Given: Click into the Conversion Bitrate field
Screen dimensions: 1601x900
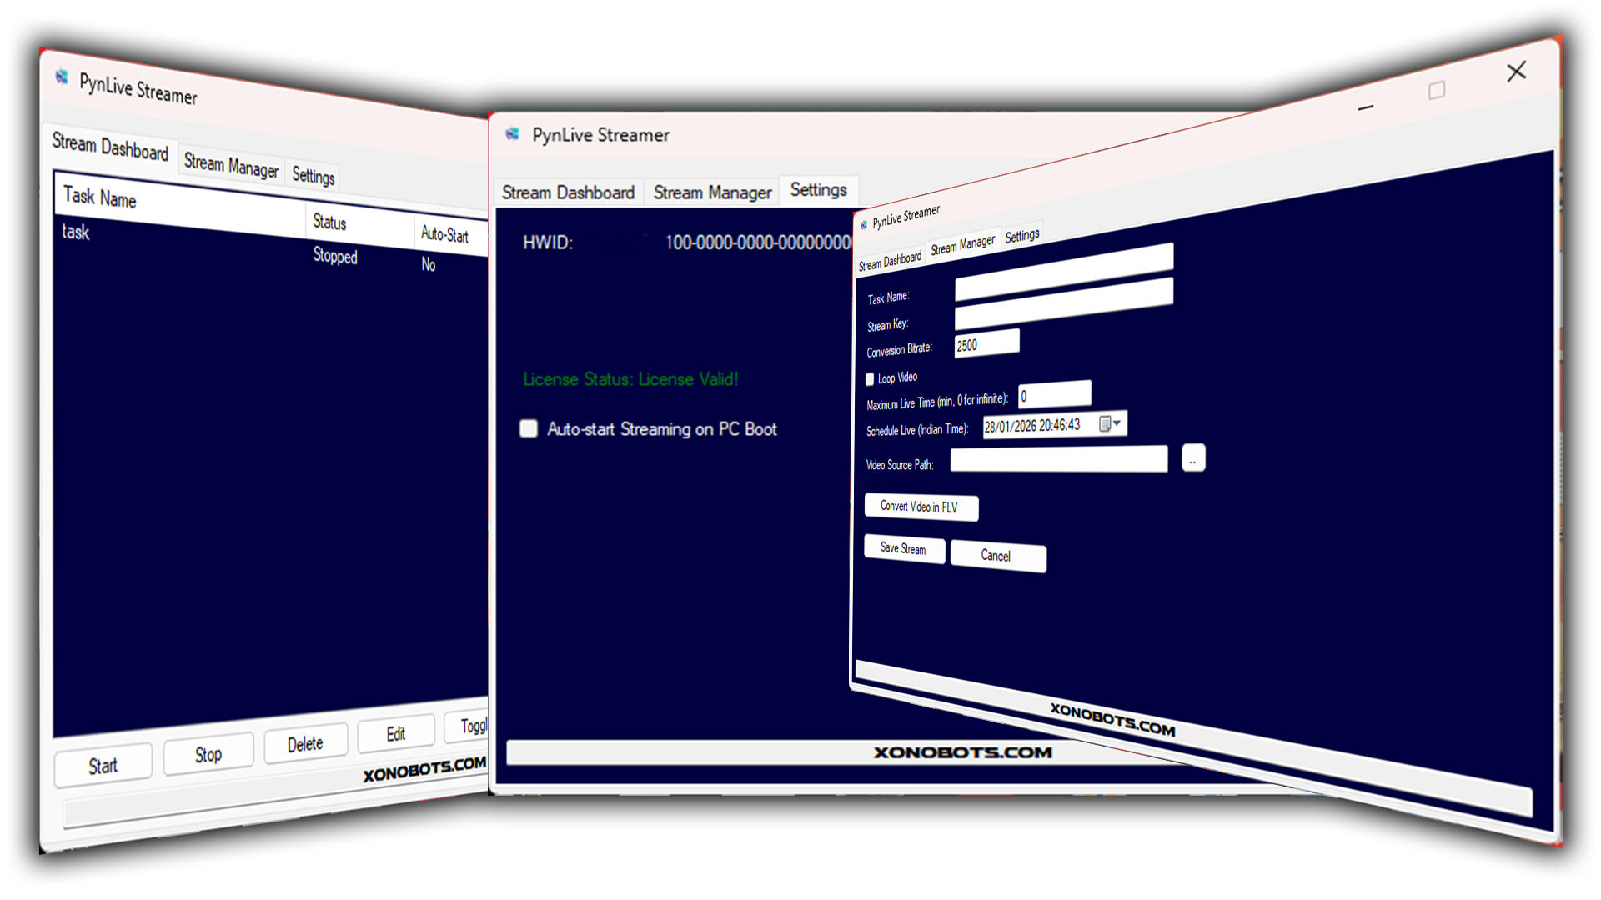Looking at the screenshot, I should pyautogui.click(x=986, y=343).
